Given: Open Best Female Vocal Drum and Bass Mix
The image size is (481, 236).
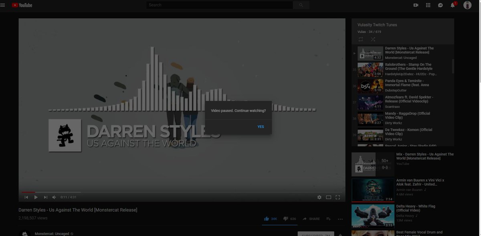Looking at the screenshot, I should [403, 233].
